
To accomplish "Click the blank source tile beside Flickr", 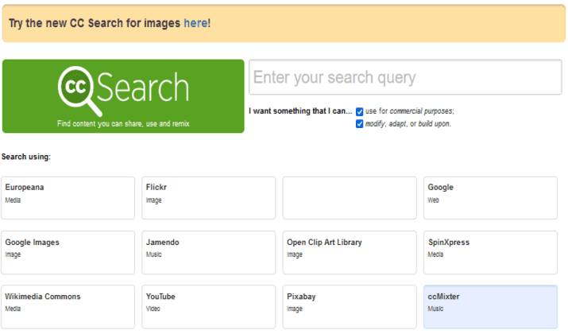I will point(350,198).
